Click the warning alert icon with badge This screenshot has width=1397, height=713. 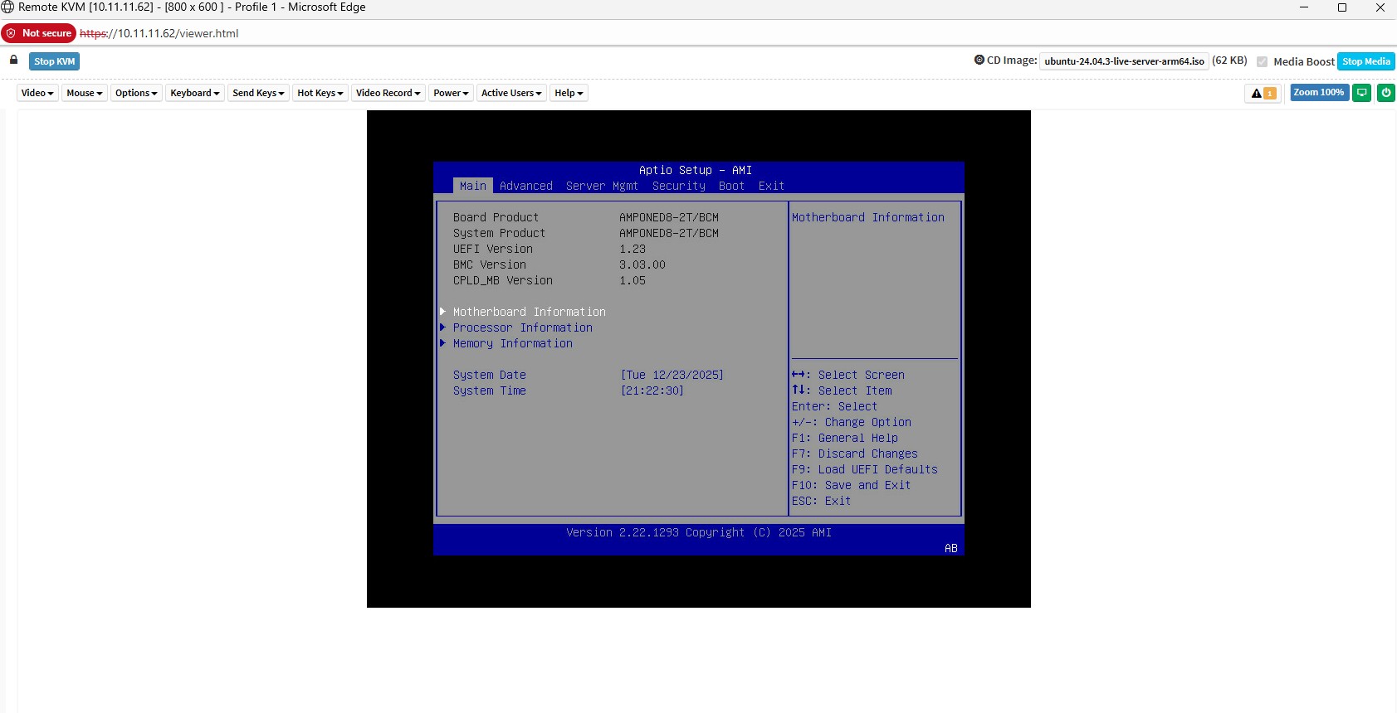(x=1263, y=93)
